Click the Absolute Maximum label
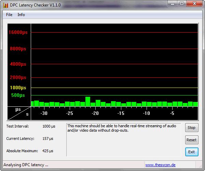 pos(22,151)
